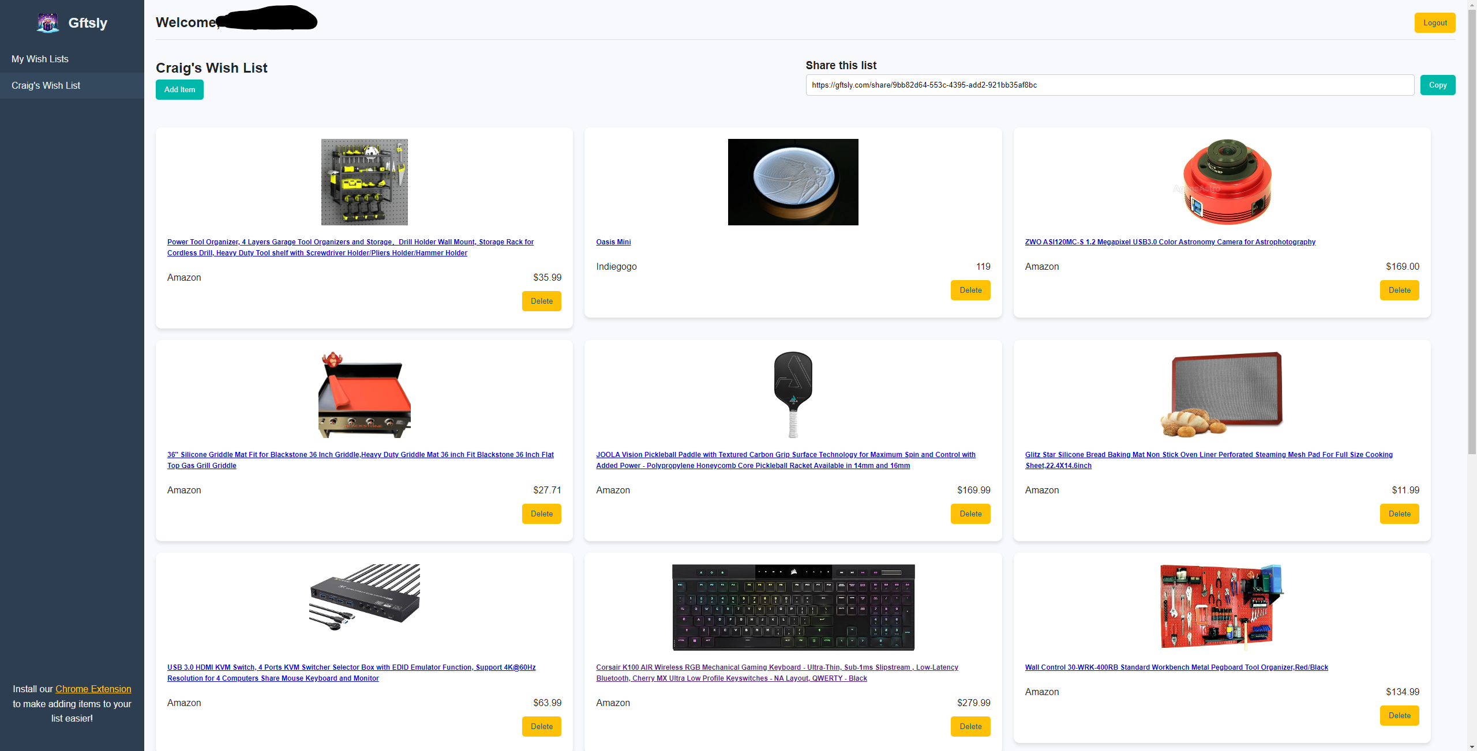Copy the share link with Copy button
The width and height of the screenshot is (1477, 751).
[1437, 85]
